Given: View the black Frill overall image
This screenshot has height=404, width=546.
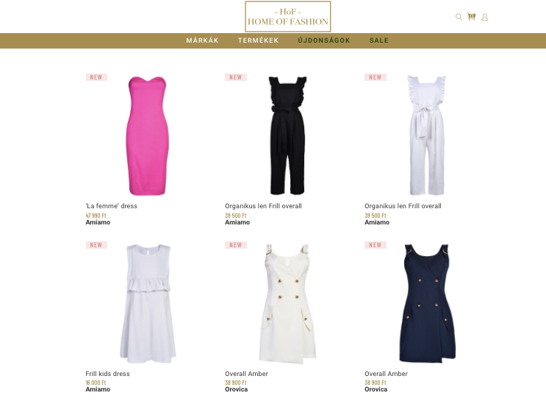Looking at the screenshot, I should [287, 135].
